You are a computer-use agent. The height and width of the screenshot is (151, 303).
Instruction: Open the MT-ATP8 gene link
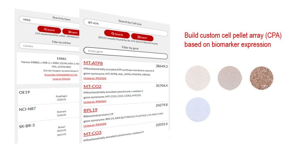pyautogui.click(x=93, y=63)
